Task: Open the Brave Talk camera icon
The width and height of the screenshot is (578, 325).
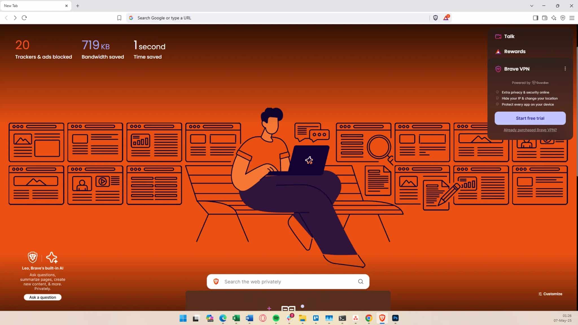Action: point(498,36)
